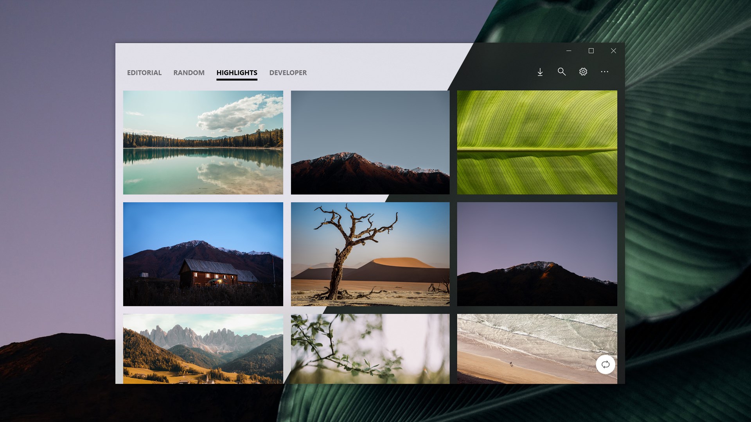Select the wooden cabin mountain photo

tap(203, 254)
